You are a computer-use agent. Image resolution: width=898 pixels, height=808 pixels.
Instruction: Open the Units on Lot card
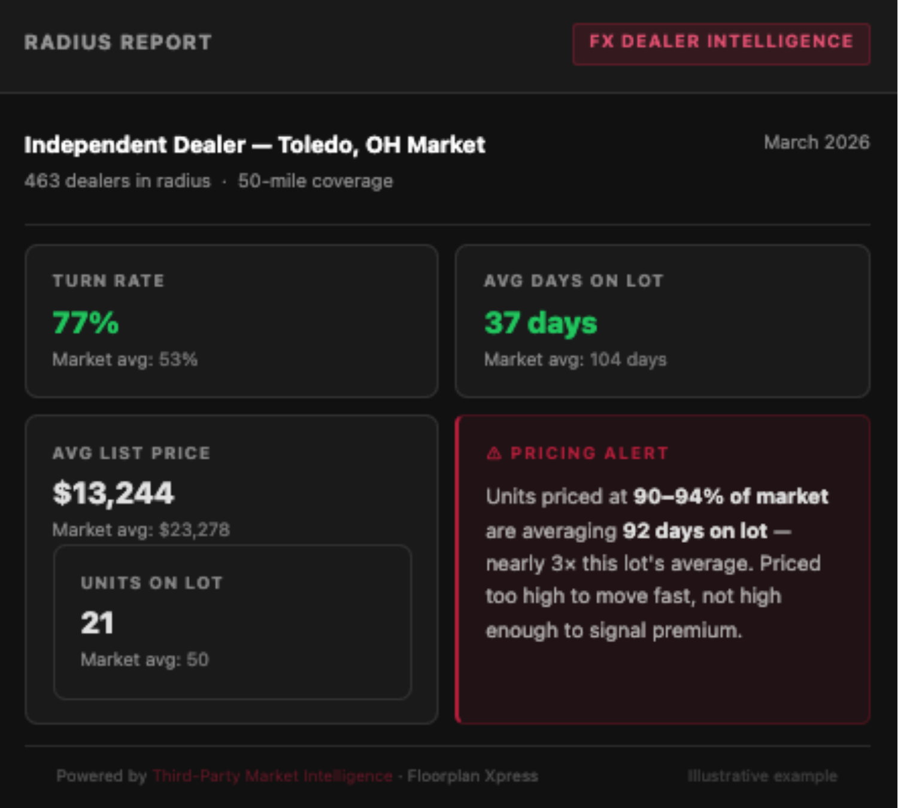(x=232, y=622)
